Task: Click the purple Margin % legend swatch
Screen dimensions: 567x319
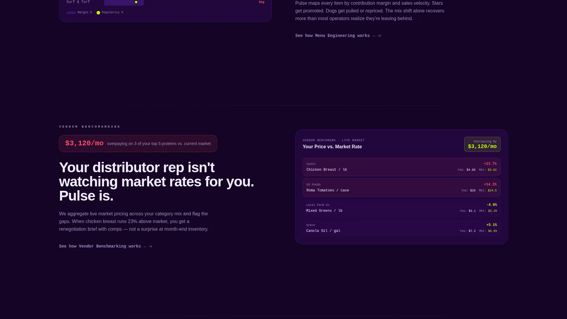Action: tap(71, 13)
